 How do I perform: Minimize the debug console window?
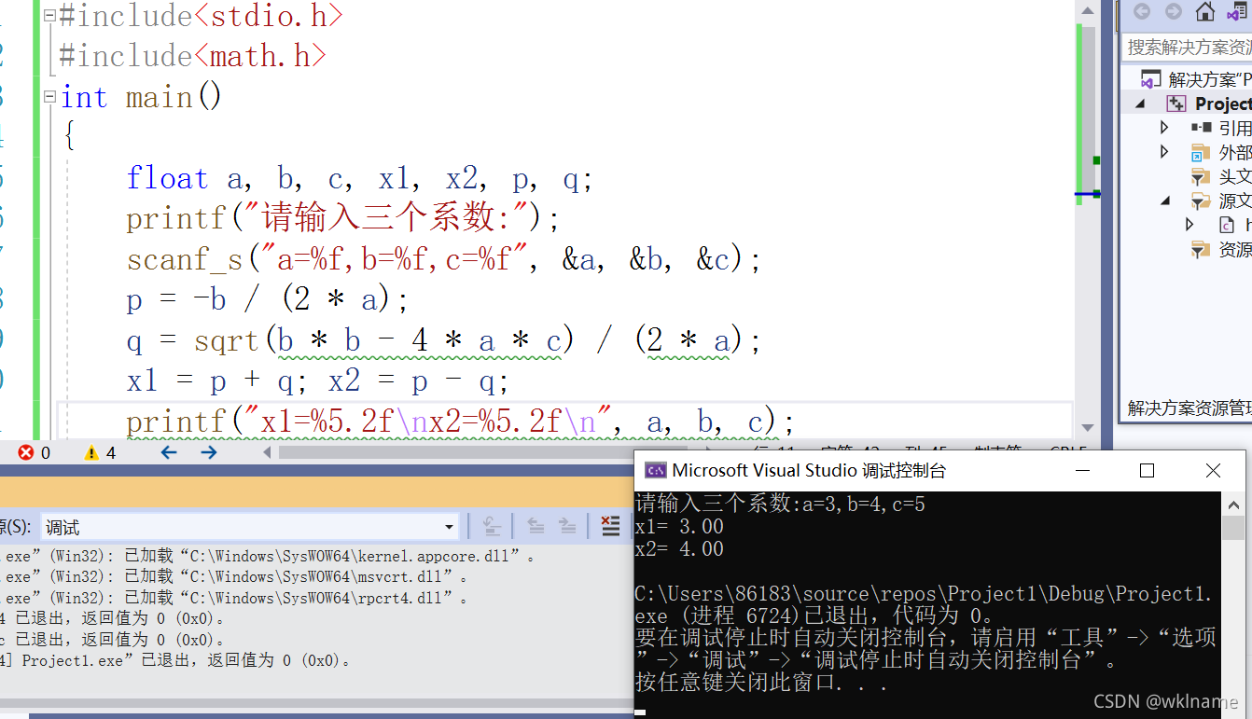pyautogui.click(x=1081, y=471)
